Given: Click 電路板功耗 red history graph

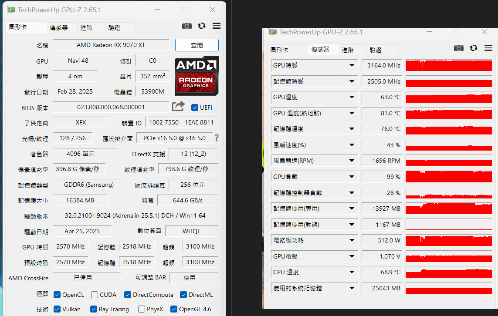Looking at the screenshot, I should point(449,240).
